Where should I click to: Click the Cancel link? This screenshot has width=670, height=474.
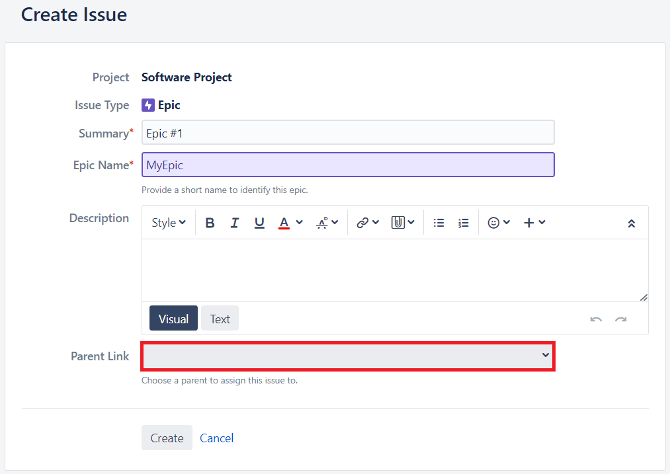point(216,438)
